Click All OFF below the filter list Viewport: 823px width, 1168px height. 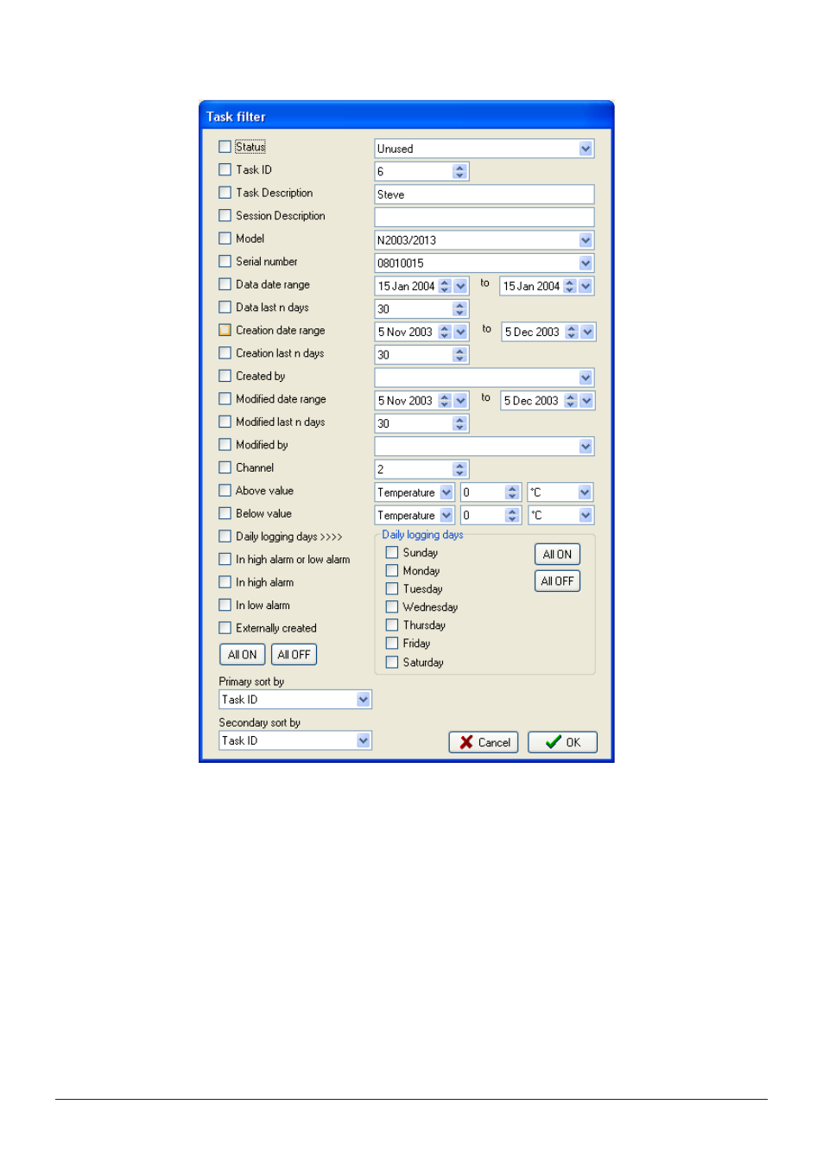click(294, 655)
